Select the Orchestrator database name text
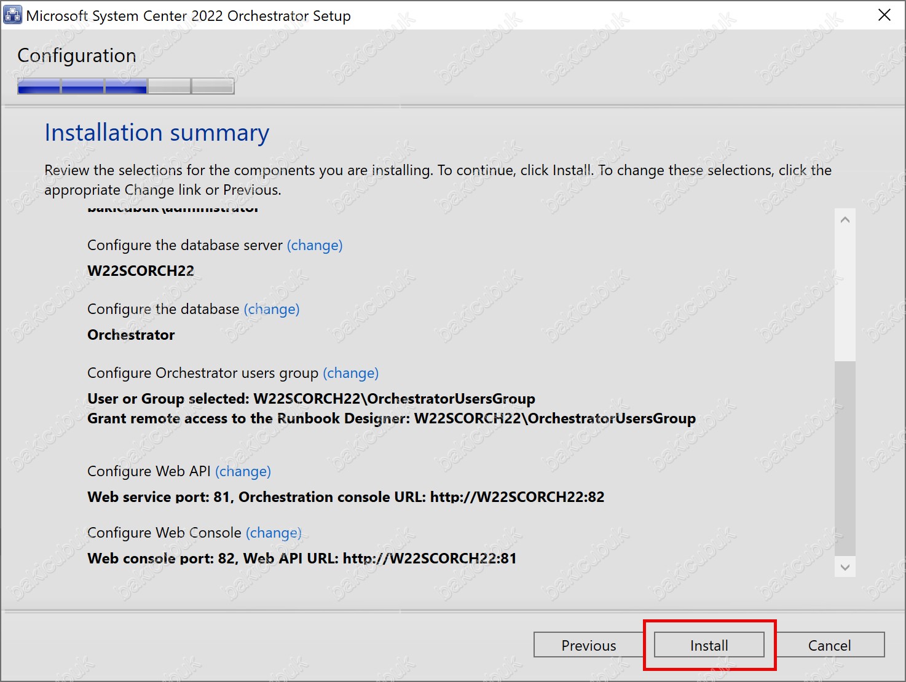Screen dimensions: 906x682 tap(131, 335)
